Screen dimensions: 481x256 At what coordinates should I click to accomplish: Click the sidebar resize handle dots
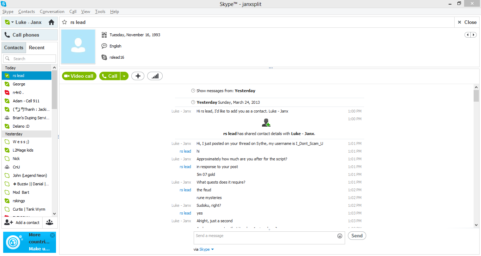click(x=58, y=137)
